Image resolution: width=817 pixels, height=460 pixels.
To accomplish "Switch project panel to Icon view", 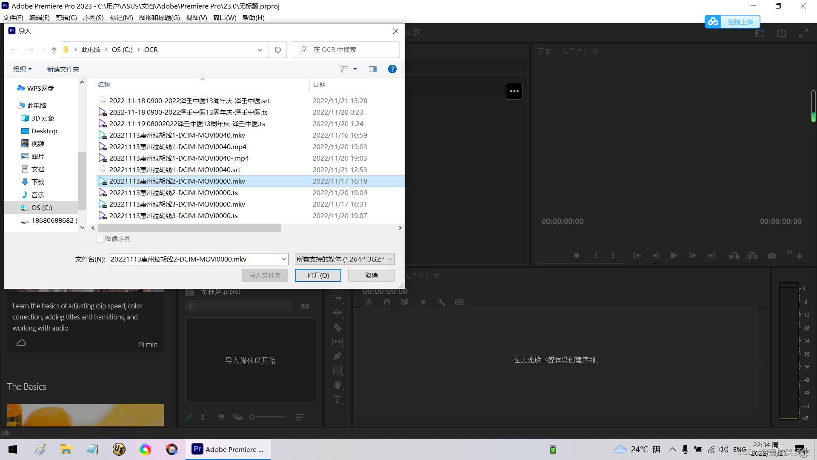I will click(x=221, y=417).
